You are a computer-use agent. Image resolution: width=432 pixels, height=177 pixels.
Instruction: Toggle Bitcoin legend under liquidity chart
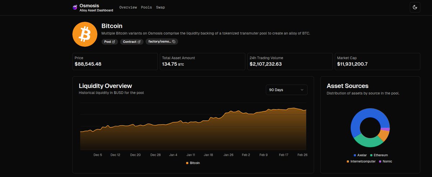click(x=193, y=163)
